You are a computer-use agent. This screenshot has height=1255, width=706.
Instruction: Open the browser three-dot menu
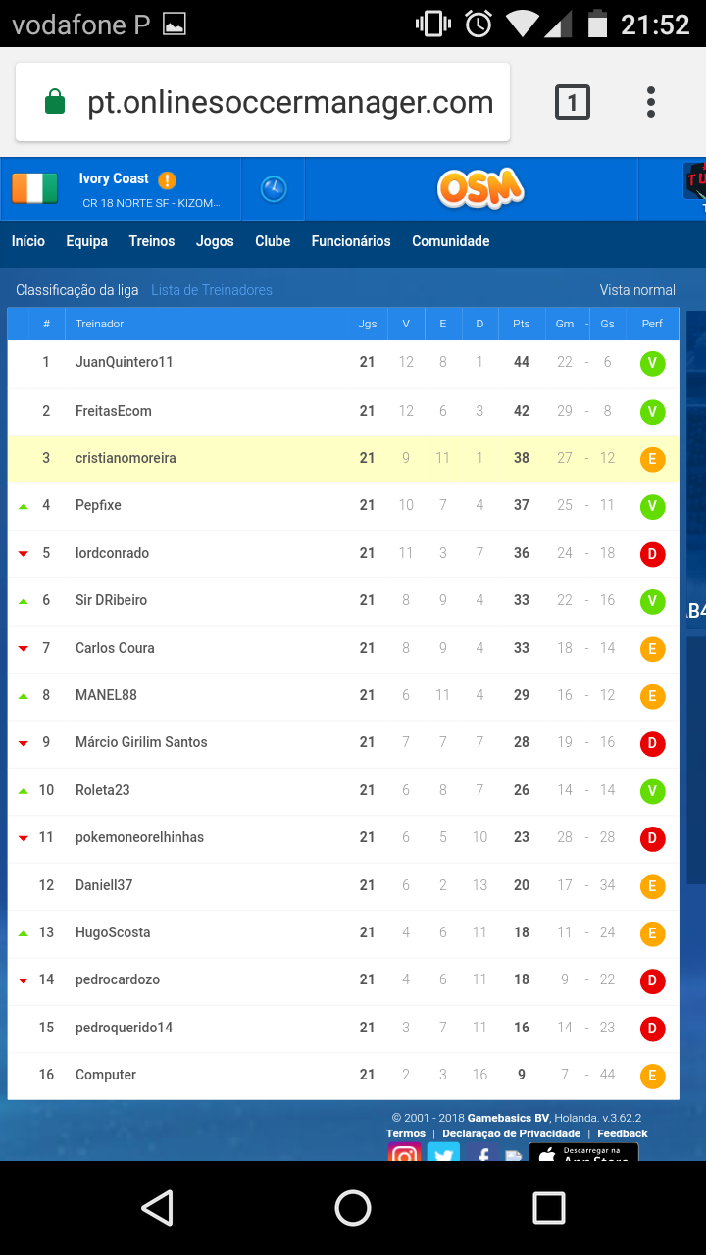click(650, 102)
